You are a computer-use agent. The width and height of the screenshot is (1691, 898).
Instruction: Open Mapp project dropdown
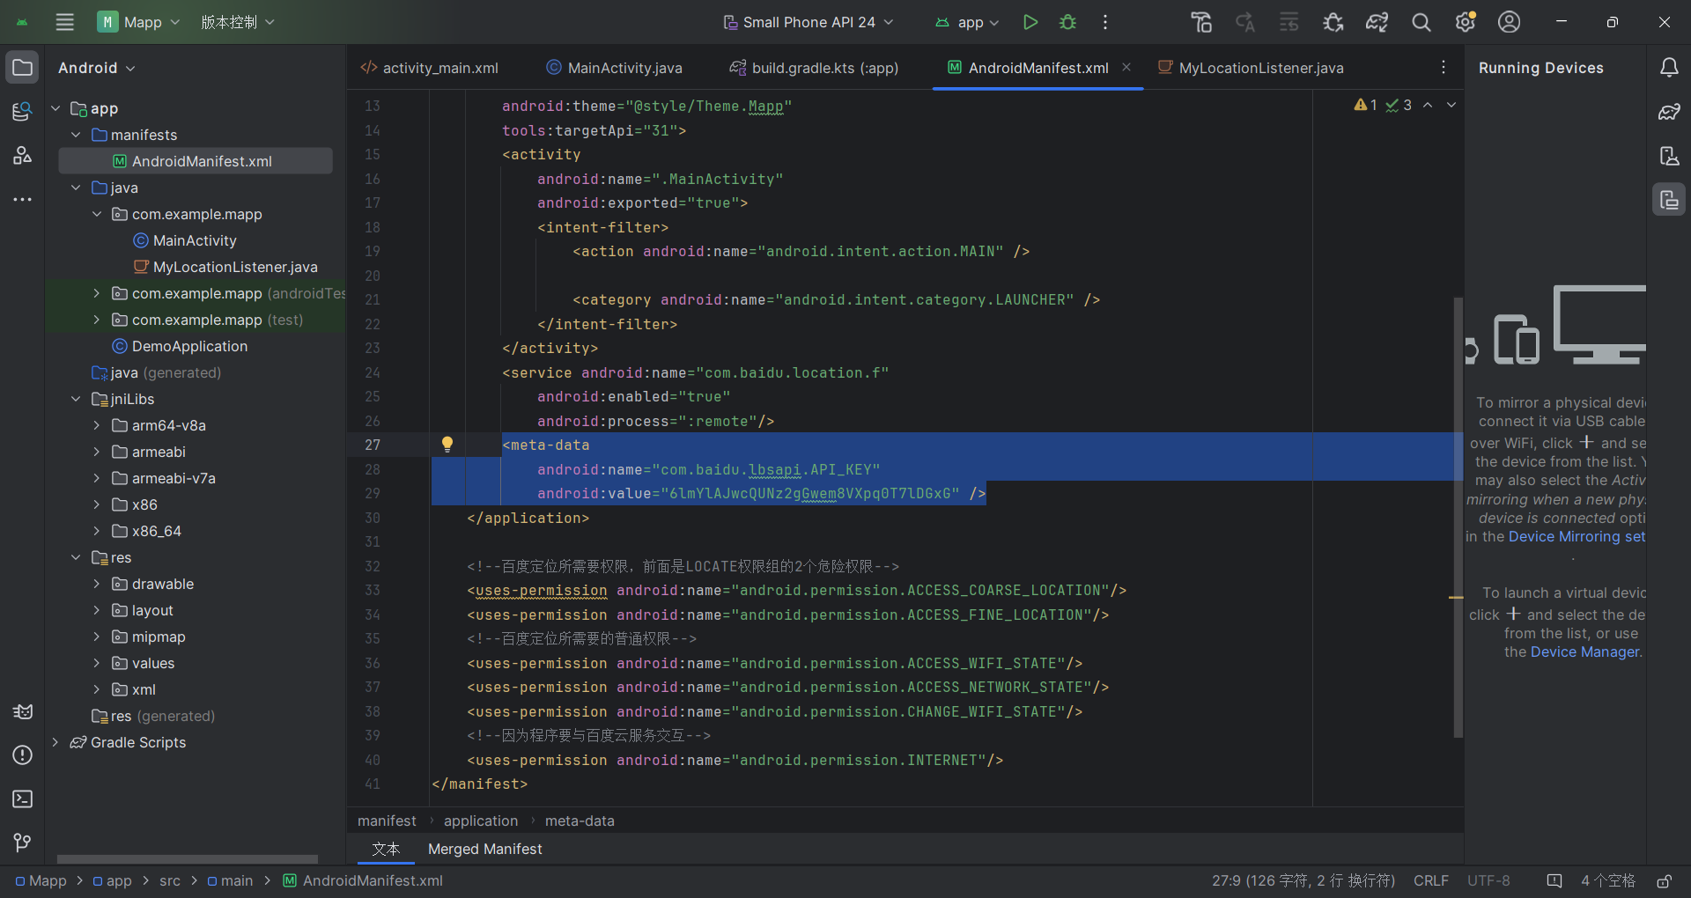[139, 22]
